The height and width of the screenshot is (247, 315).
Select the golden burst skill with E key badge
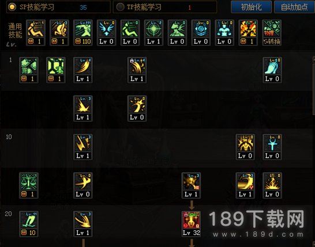point(191,185)
